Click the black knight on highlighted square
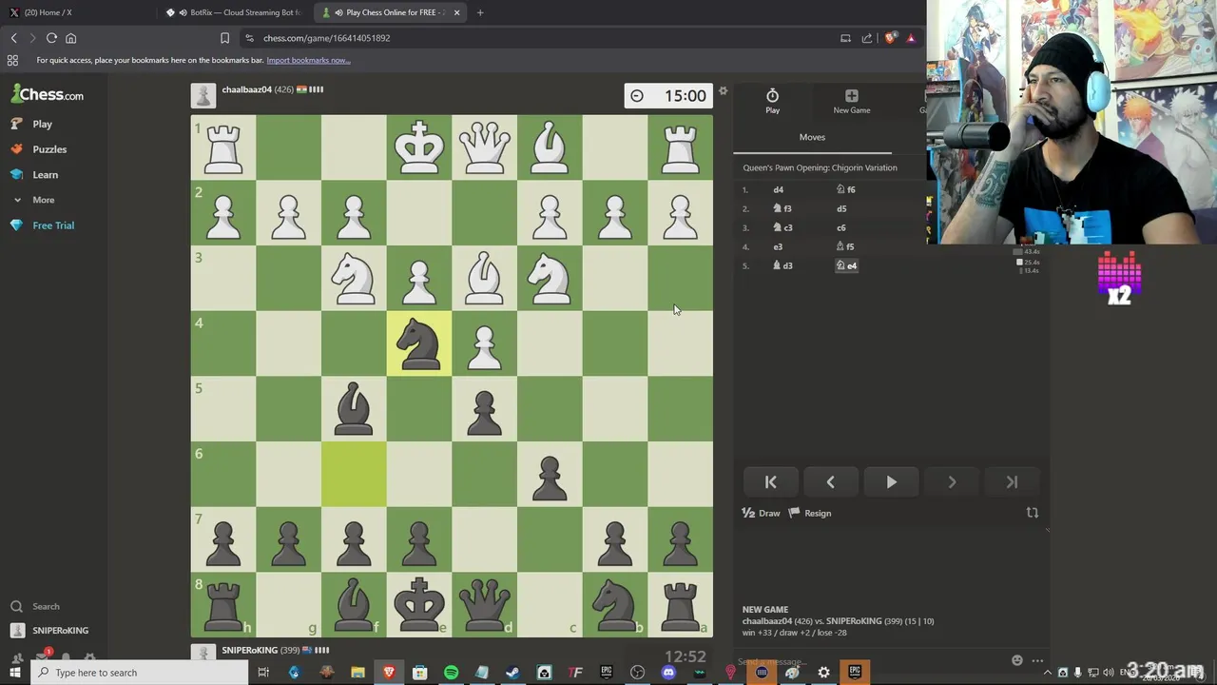This screenshot has width=1217, height=685. click(x=419, y=343)
